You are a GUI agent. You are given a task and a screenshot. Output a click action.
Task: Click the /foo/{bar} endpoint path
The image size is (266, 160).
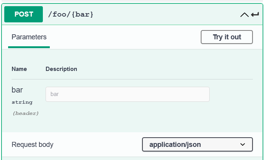click(x=71, y=15)
